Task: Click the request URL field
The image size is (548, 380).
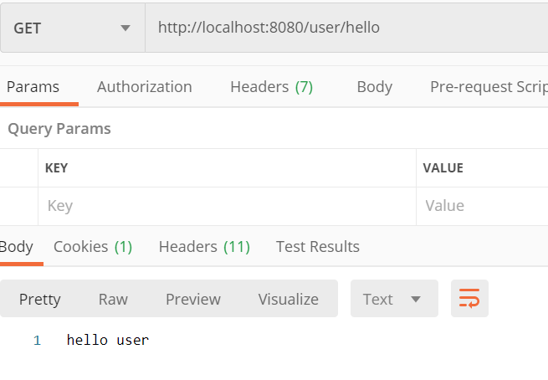Action: [x=343, y=28]
